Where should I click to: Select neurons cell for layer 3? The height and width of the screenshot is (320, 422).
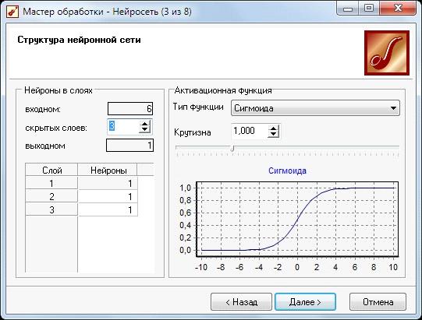[x=108, y=209]
